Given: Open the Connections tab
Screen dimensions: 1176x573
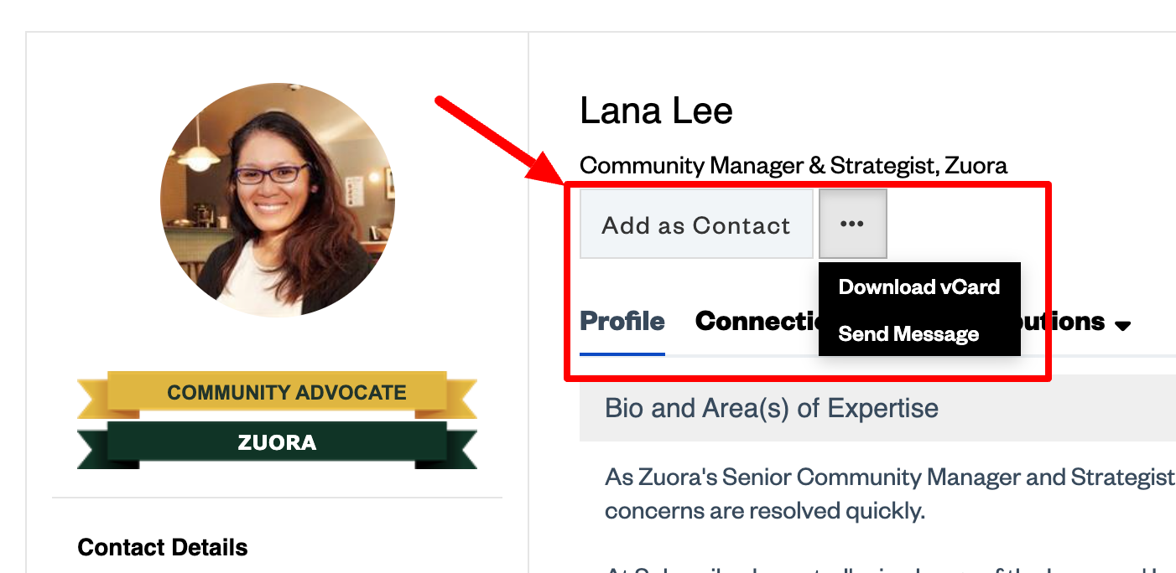Looking at the screenshot, I should 755,322.
